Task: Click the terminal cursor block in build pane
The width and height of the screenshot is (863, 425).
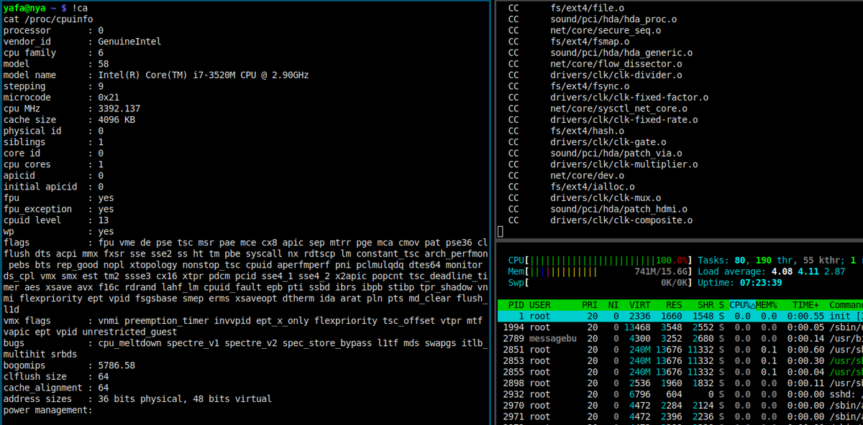Action: point(500,232)
